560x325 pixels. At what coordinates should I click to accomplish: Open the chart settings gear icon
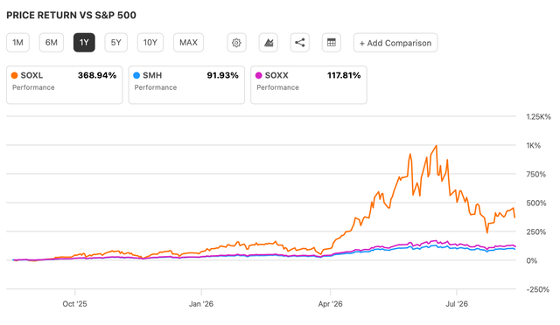pos(236,43)
